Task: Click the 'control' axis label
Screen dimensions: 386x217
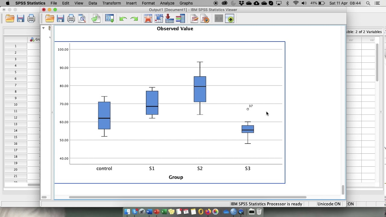Action: (104, 168)
